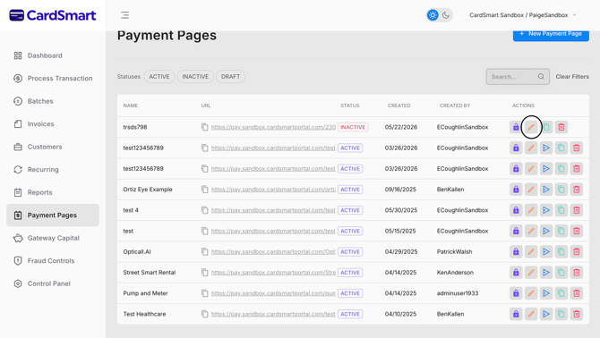Click the CardSmart logo
The image size is (600, 338).
[53, 15]
